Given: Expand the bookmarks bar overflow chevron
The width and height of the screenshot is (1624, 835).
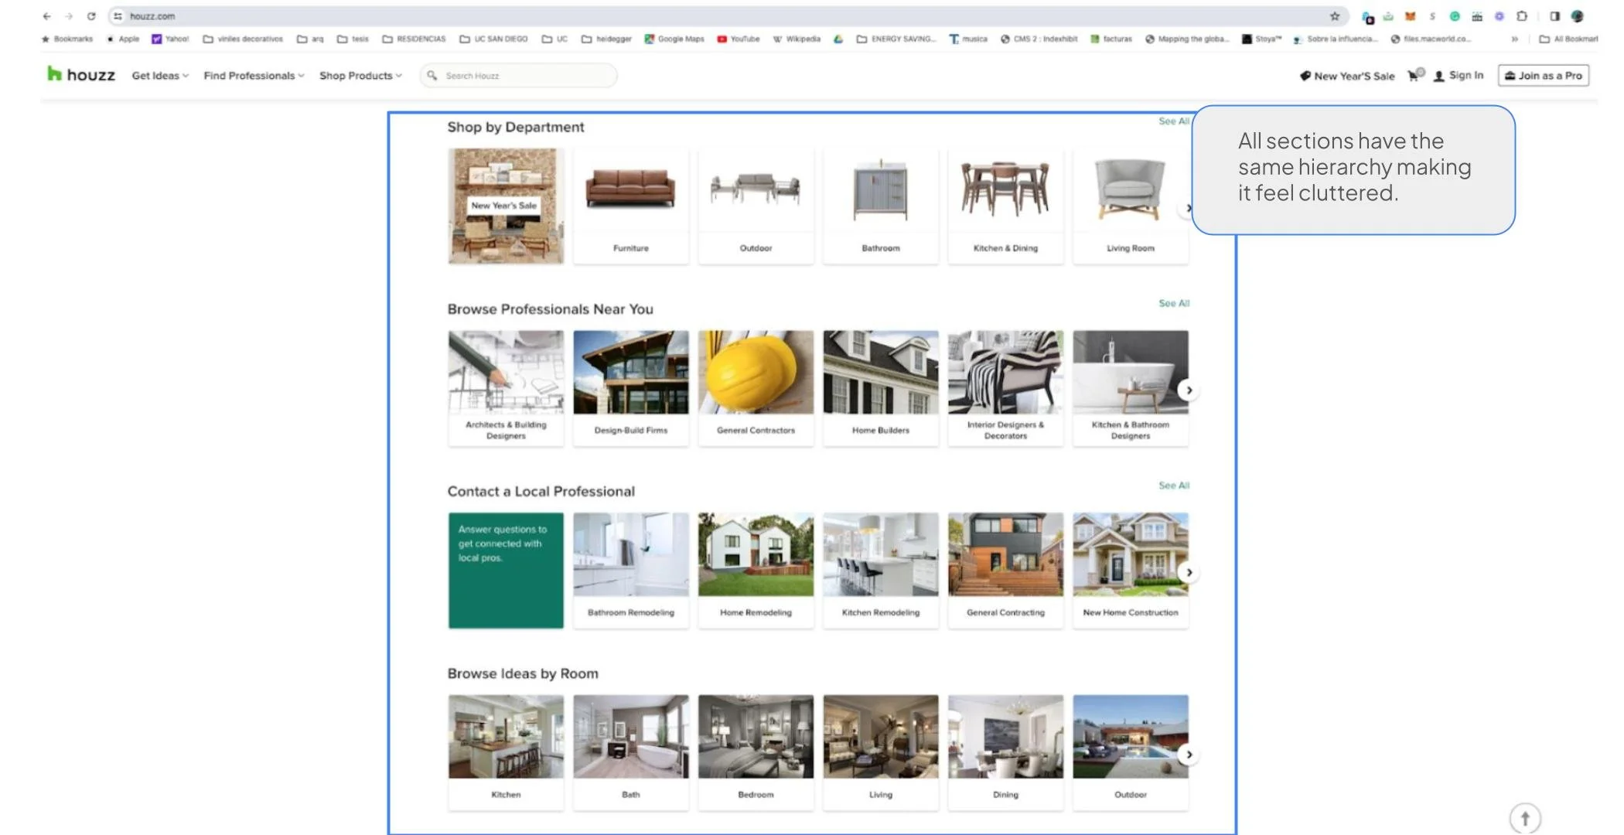Looking at the screenshot, I should click(1514, 39).
